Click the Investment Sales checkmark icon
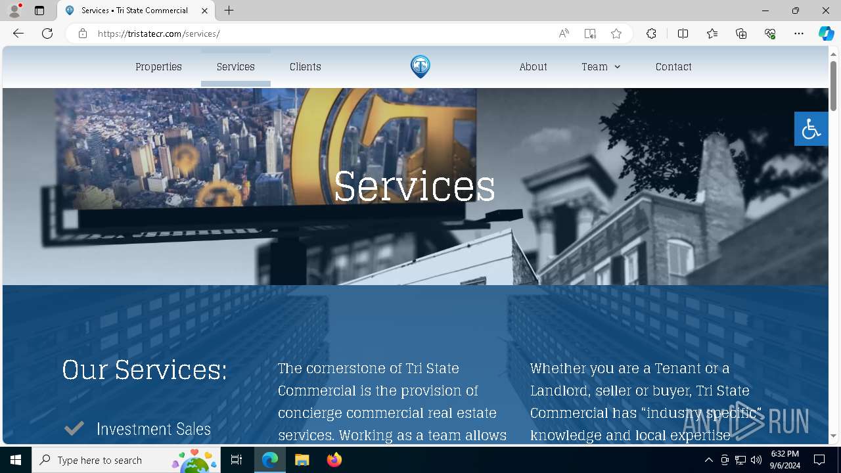 tap(74, 428)
